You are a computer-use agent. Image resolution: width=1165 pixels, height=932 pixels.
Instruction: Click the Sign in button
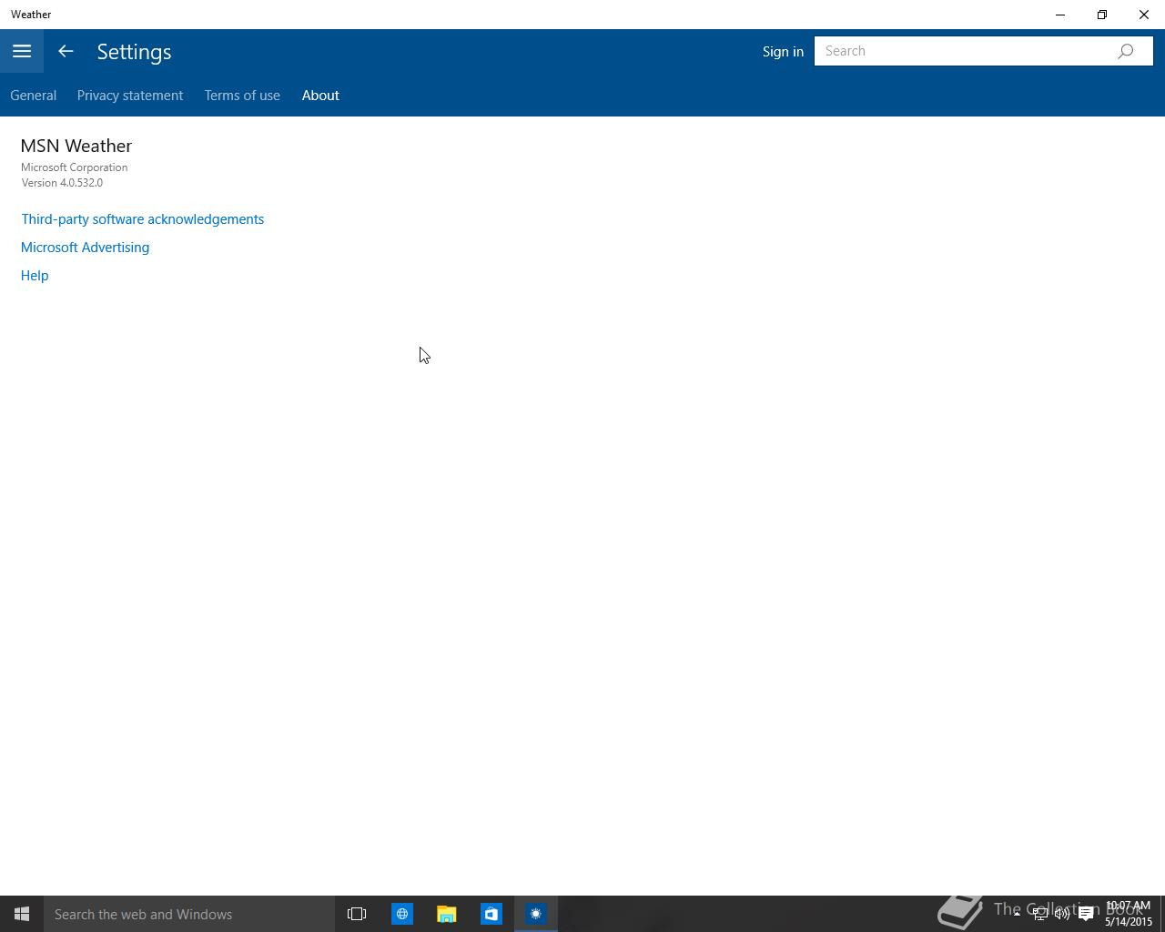pos(783,51)
